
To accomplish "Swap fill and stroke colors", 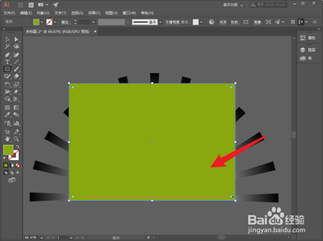I will coord(17,147).
